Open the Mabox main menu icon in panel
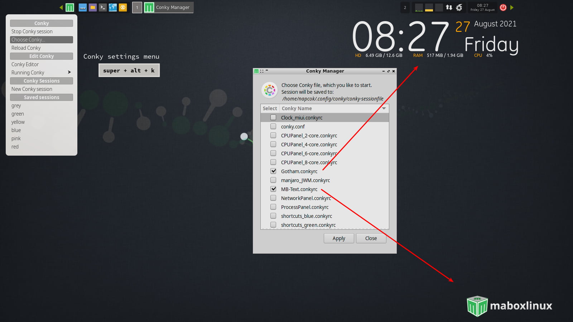Viewport: 573px width, 322px height. tap(70, 7)
